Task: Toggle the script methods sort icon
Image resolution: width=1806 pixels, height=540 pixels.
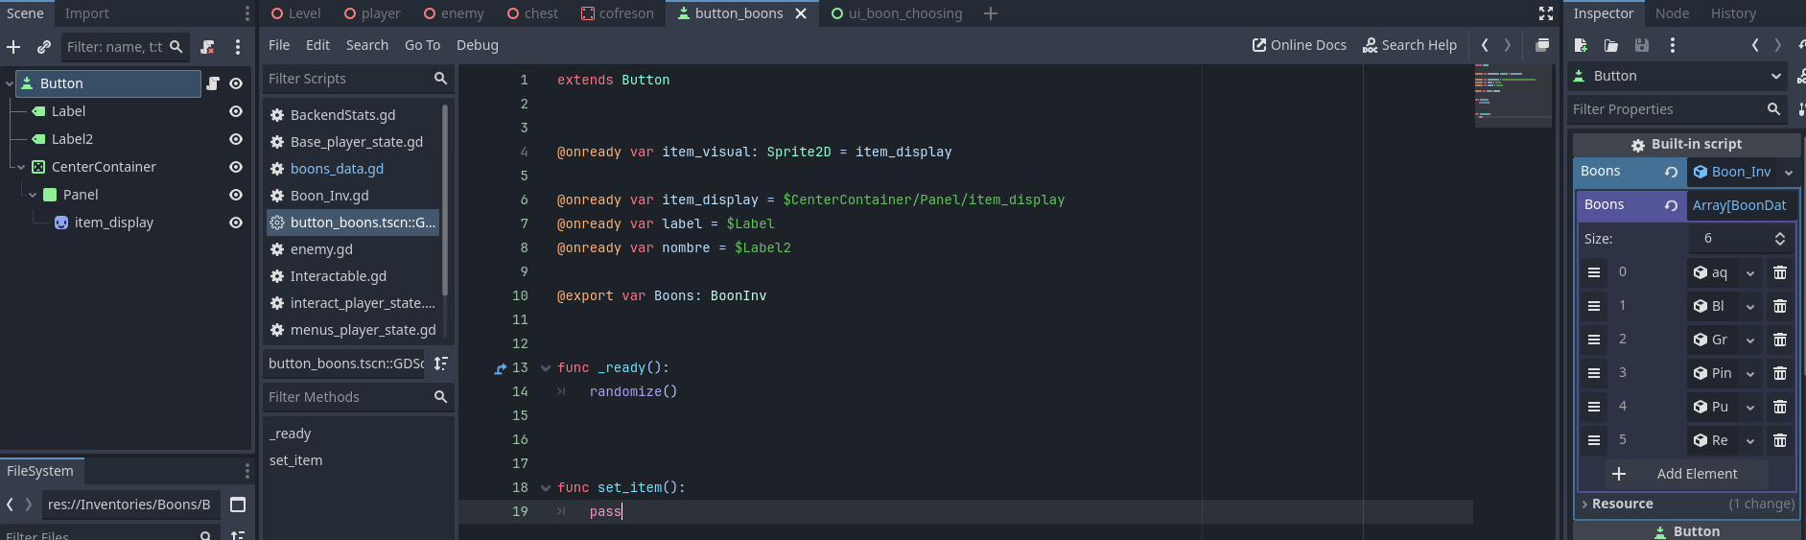Action: 440,364
